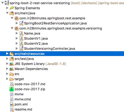
Task: Click the readme.md file icon
Action: coord(12,110)
